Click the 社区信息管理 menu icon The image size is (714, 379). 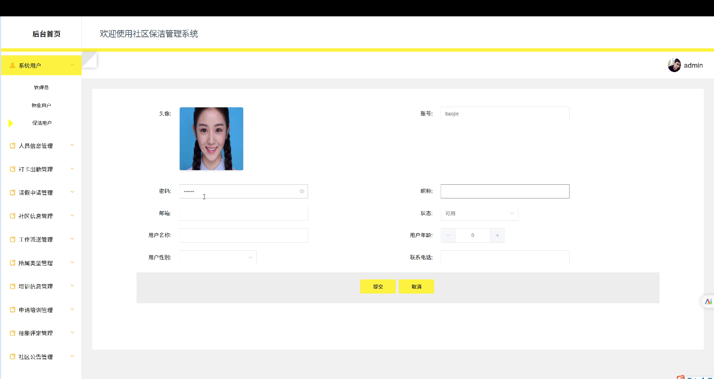click(x=13, y=216)
